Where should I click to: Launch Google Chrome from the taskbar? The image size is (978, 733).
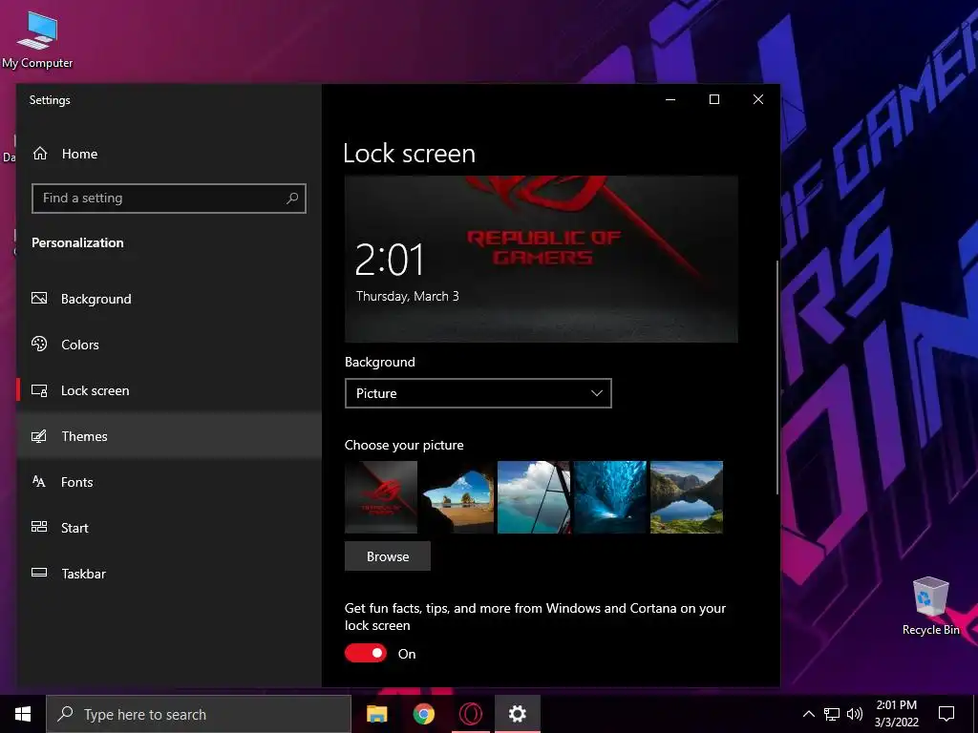[423, 714]
